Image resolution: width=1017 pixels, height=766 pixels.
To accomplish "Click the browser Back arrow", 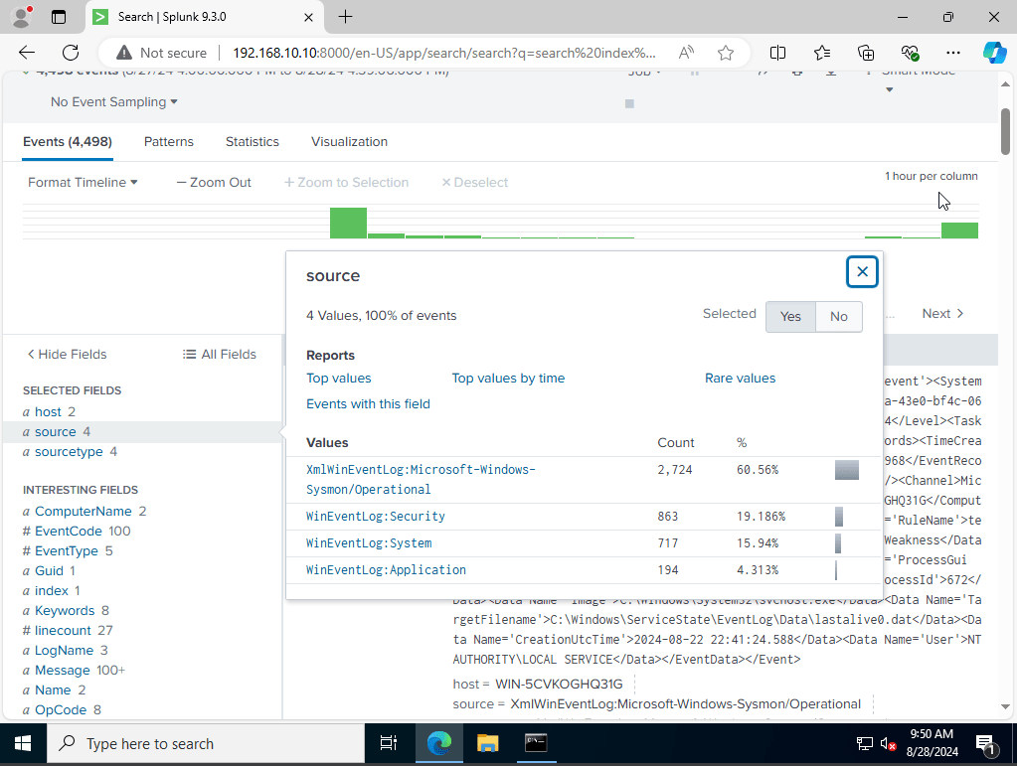I will [x=27, y=53].
